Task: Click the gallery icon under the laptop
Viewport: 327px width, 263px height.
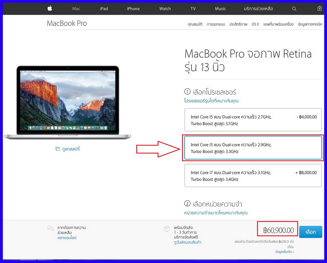Action: (57, 149)
